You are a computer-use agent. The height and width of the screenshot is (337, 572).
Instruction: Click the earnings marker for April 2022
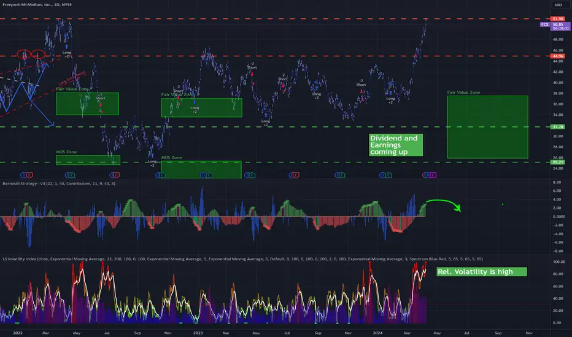click(x=72, y=175)
